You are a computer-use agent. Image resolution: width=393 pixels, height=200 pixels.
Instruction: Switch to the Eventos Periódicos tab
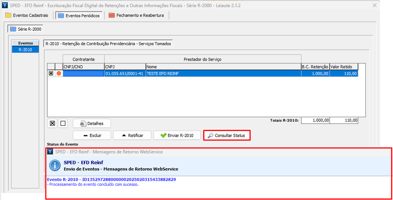tap(79, 15)
